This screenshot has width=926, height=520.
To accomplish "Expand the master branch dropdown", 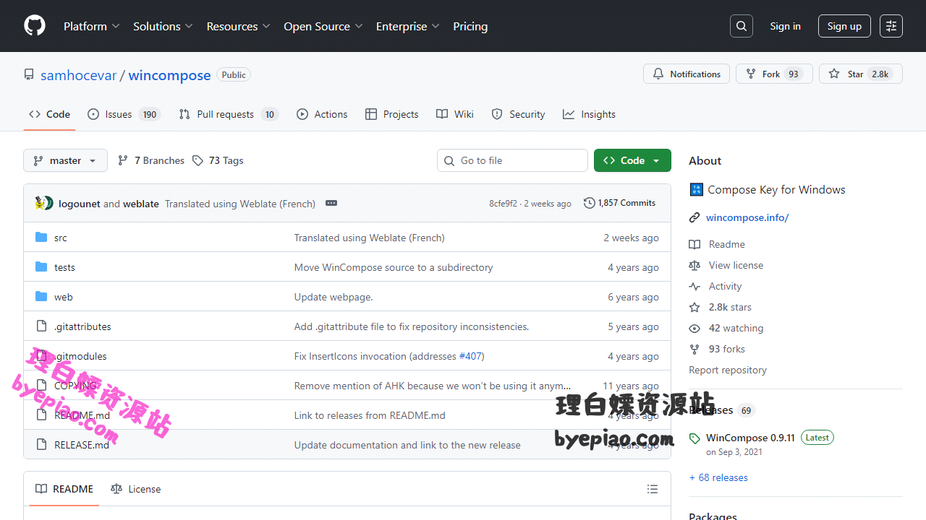I will pos(65,160).
